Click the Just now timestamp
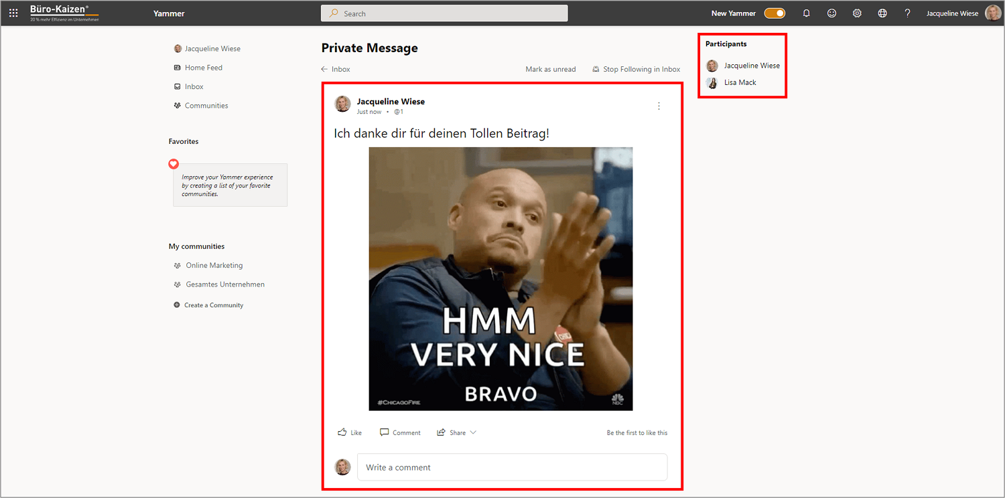Viewport: 1005px width, 498px height. (369, 112)
